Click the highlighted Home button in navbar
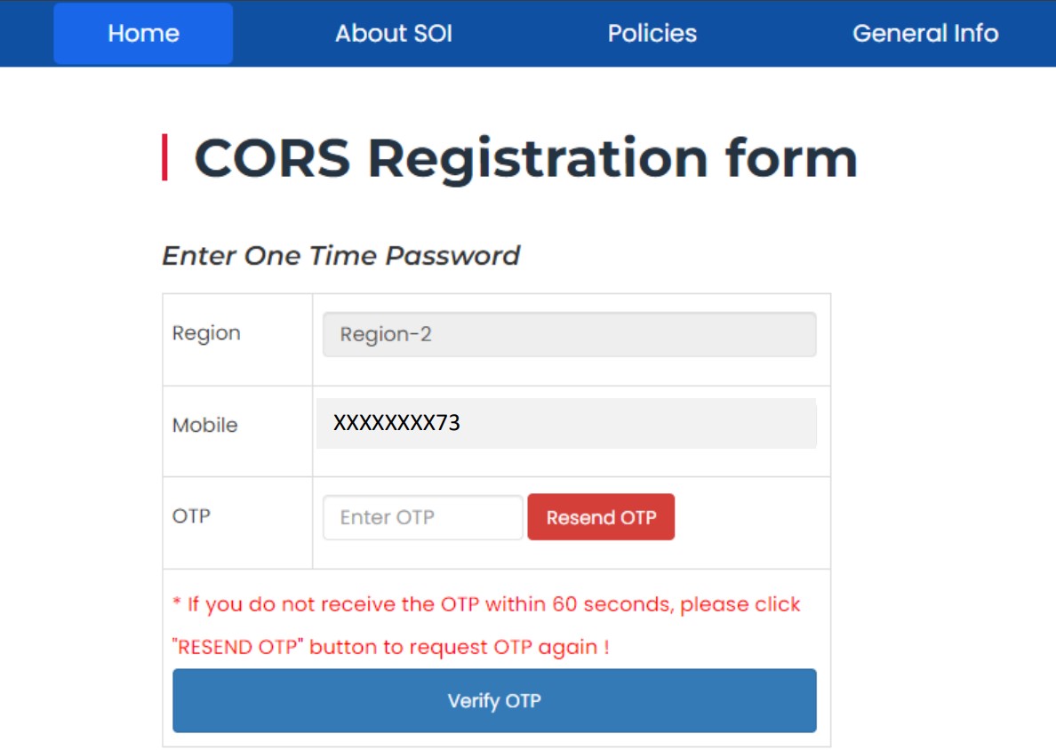1056x750 pixels. pos(142,33)
